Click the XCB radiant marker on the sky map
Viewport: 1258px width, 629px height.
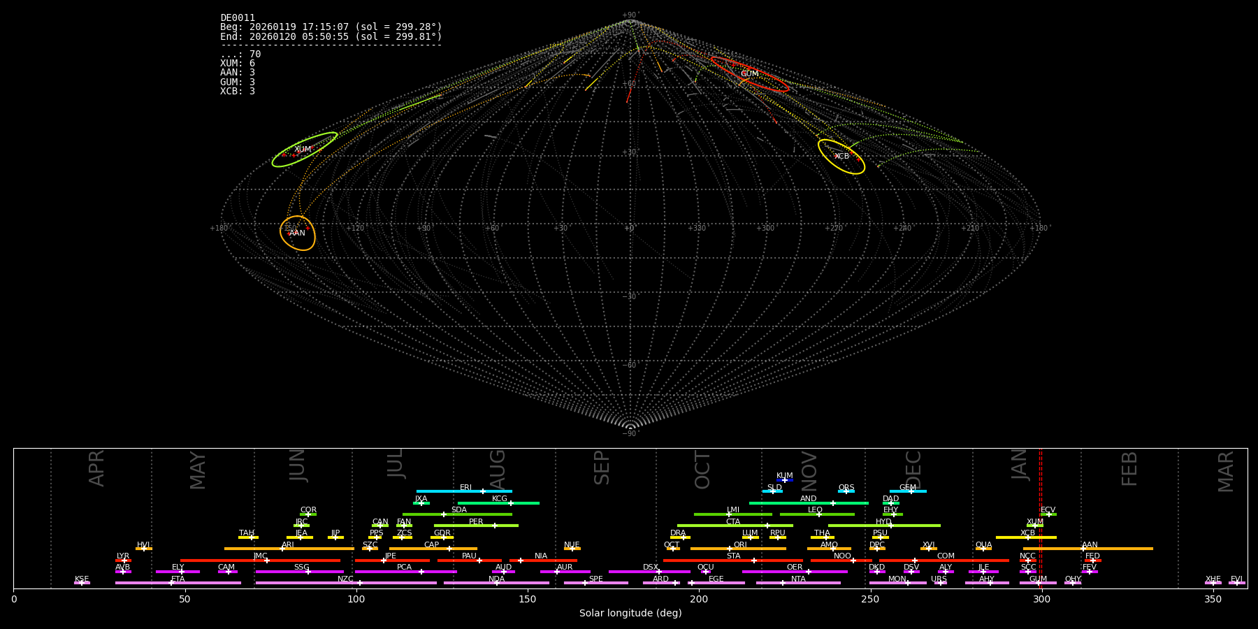[x=841, y=157]
